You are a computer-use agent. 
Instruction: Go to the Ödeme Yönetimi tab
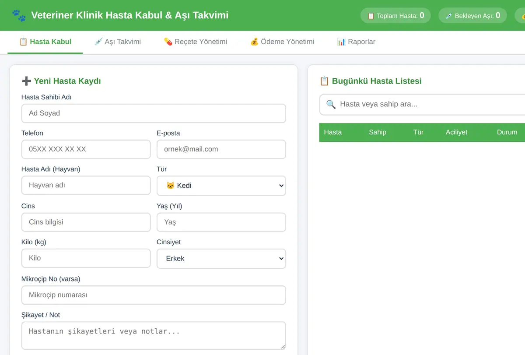click(282, 42)
